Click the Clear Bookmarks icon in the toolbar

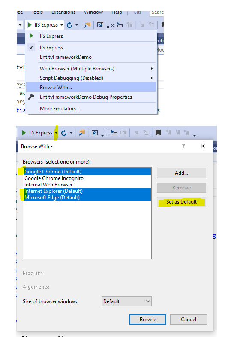(x=186, y=132)
